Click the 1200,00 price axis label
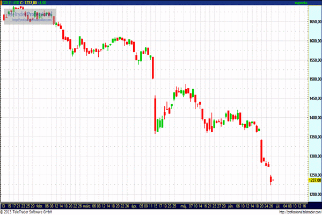 pyautogui.click(x=315, y=194)
